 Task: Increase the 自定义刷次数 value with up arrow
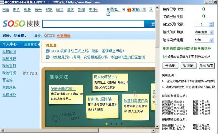(211, 23)
